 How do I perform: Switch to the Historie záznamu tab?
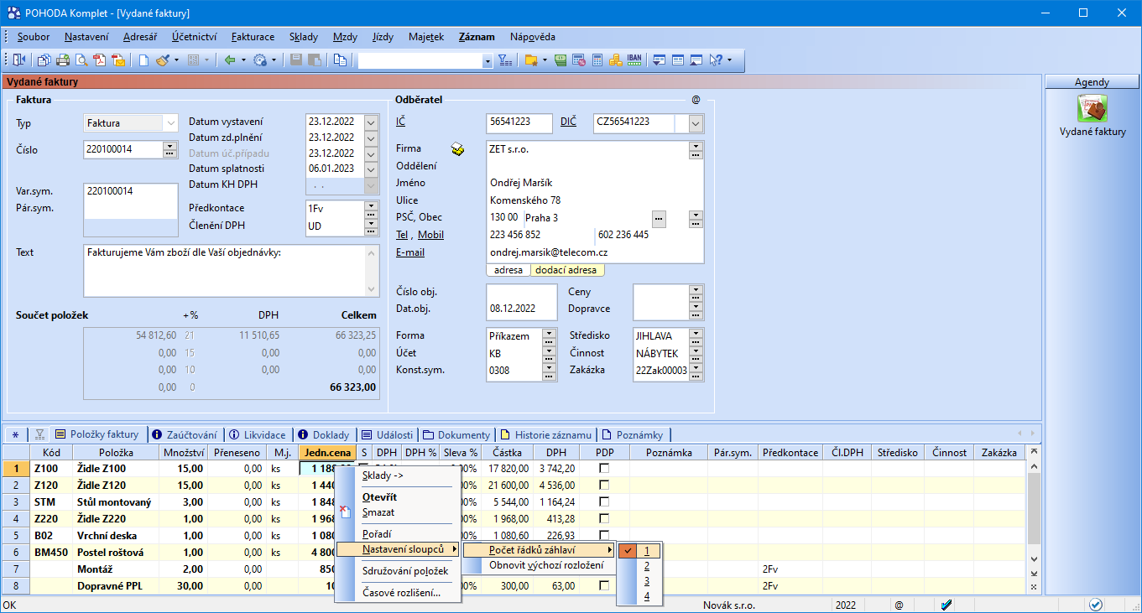tap(546, 434)
